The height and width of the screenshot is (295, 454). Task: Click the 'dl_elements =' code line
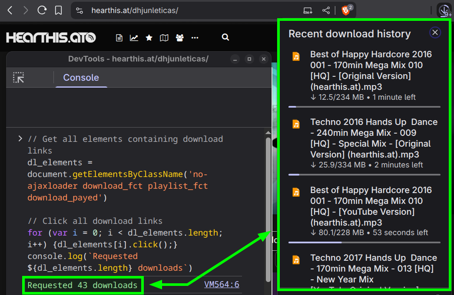coord(60,163)
